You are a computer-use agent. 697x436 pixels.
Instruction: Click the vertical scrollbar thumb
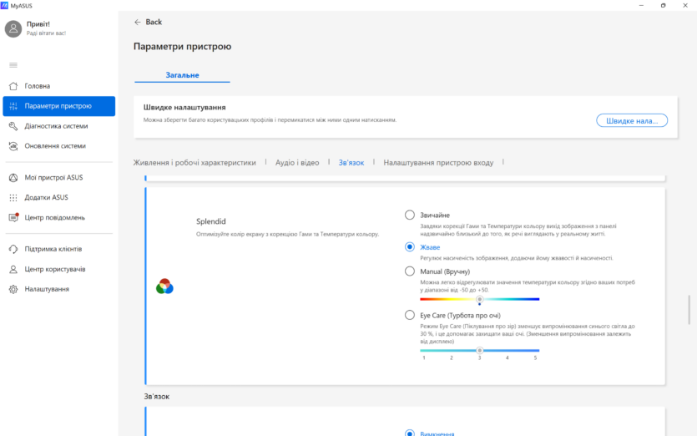689,310
